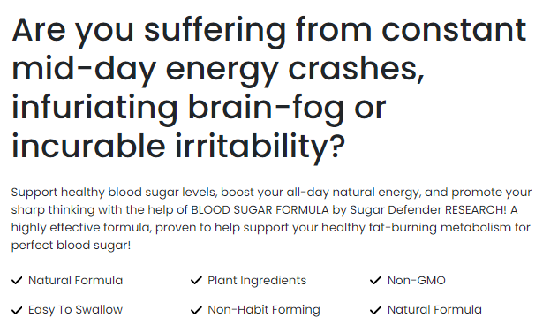Click the BLOOD SUGAR FORMULA text
The width and height of the screenshot is (558, 325).
coord(260,209)
